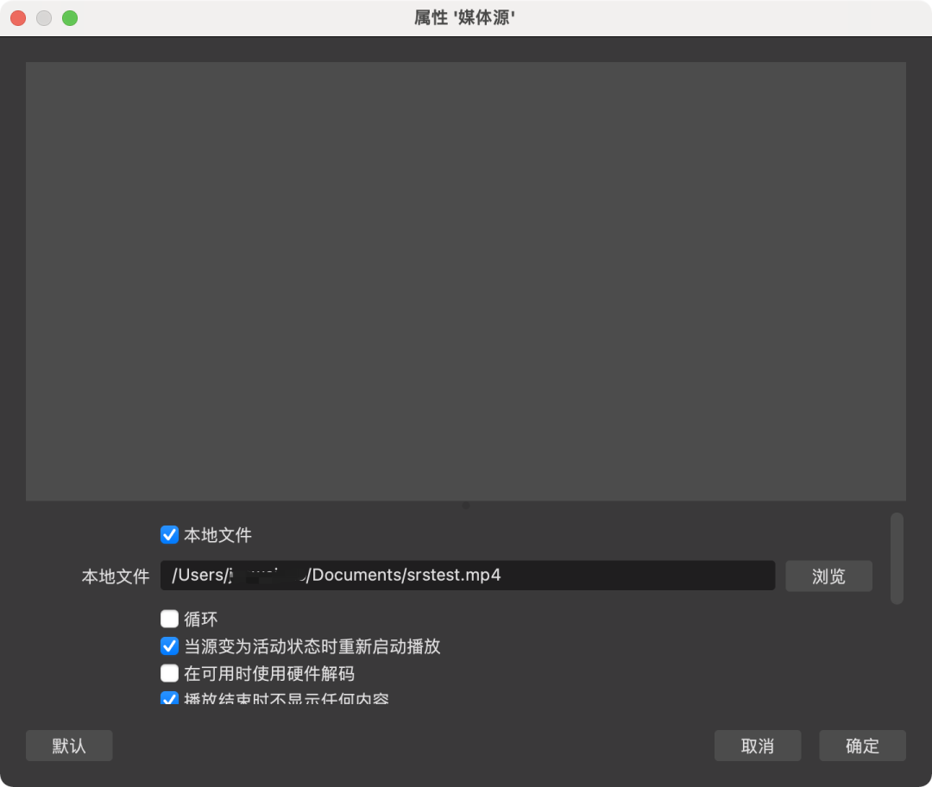The height and width of the screenshot is (787, 932).
Task: Cancel the dialog with 取消
Action: (758, 746)
